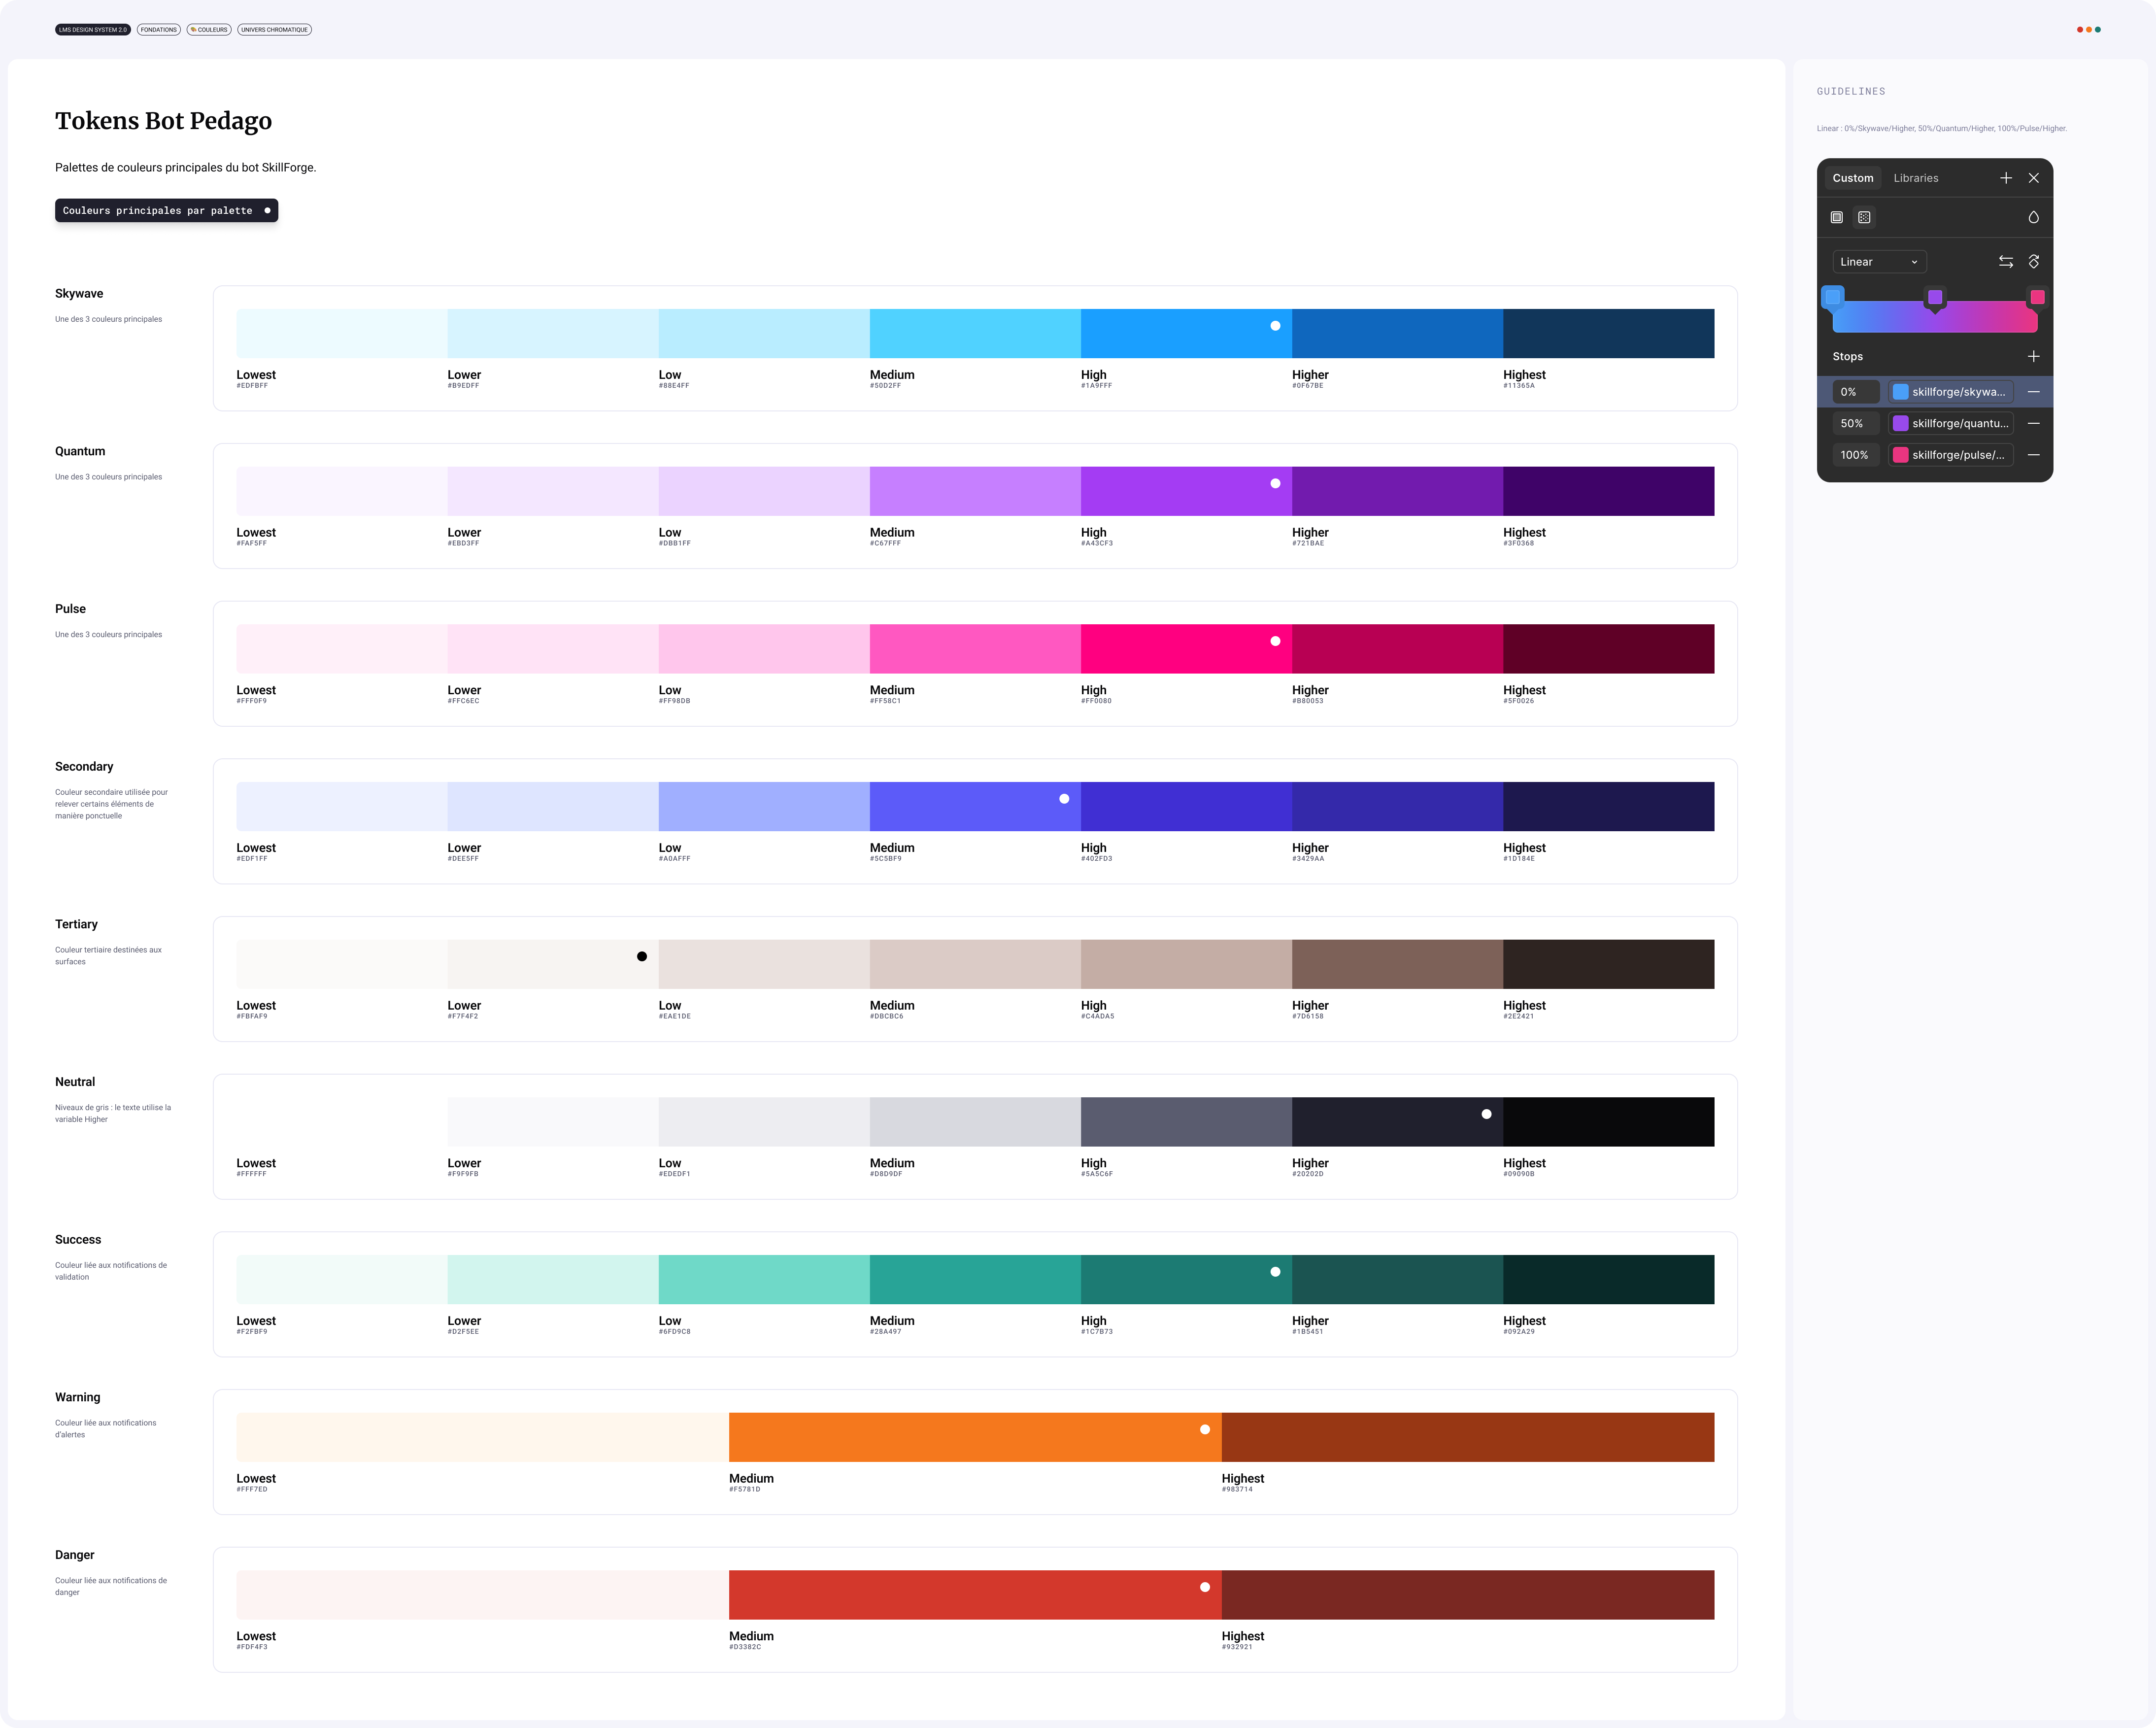Add a gradient stop with the Stops plus icon
Image resolution: width=2156 pixels, height=1728 pixels.
click(2034, 356)
